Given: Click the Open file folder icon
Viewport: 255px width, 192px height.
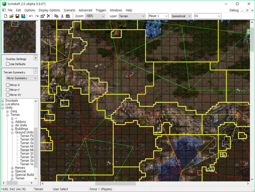Looking at the screenshot, I should click(11, 16).
